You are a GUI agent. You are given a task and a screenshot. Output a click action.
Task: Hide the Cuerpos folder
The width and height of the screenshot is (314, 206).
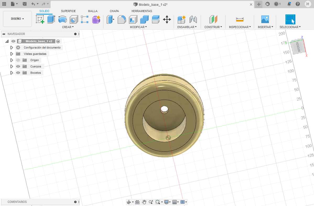click(18, 66)
